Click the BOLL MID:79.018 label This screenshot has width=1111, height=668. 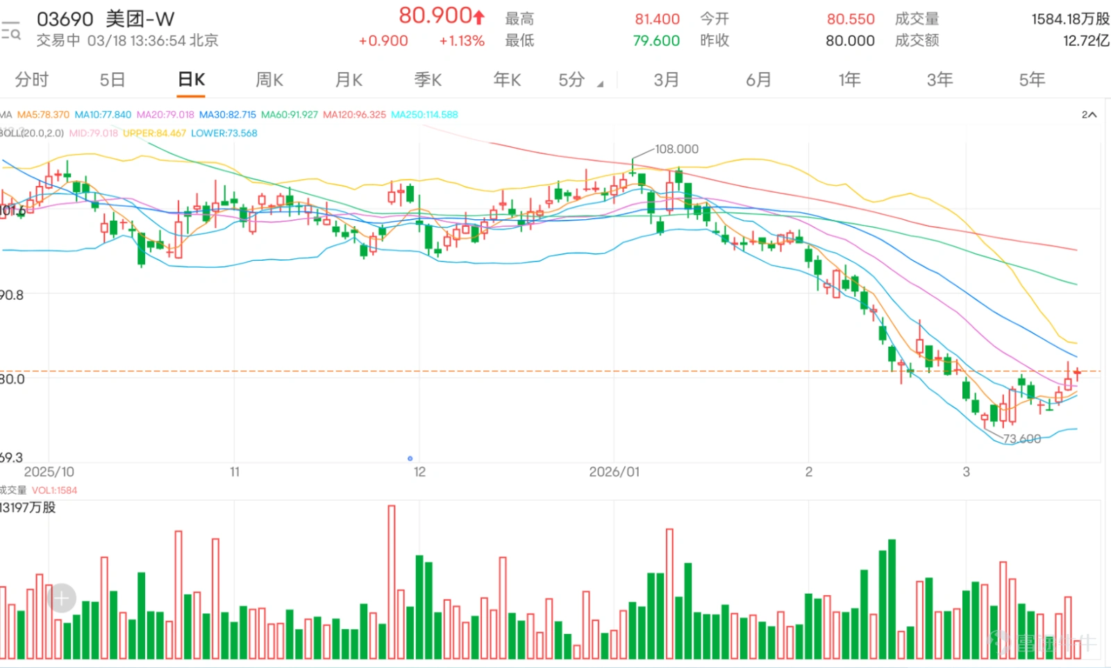94,133
